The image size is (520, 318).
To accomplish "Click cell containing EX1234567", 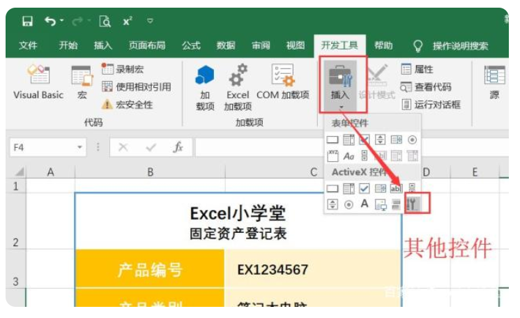I will pyautogui.click(x=312, y=269).
